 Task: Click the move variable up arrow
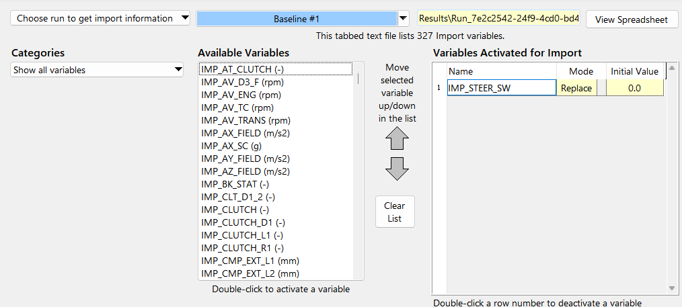(397, 138)
